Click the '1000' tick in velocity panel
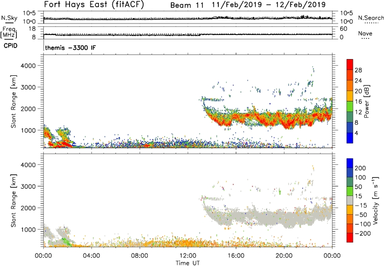Image resolution: width=384 pixels, height=266 pixels. click(28, 230)
